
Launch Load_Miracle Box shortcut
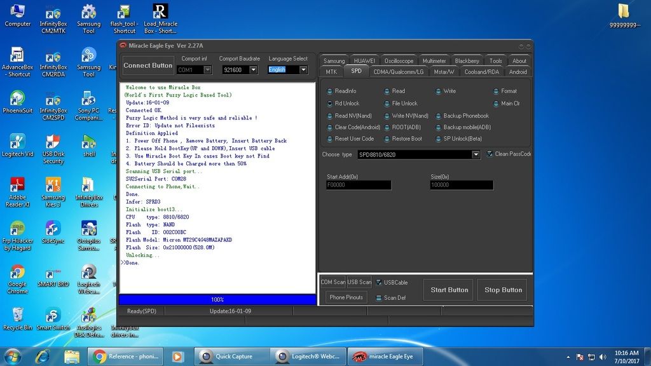(160, 20)
